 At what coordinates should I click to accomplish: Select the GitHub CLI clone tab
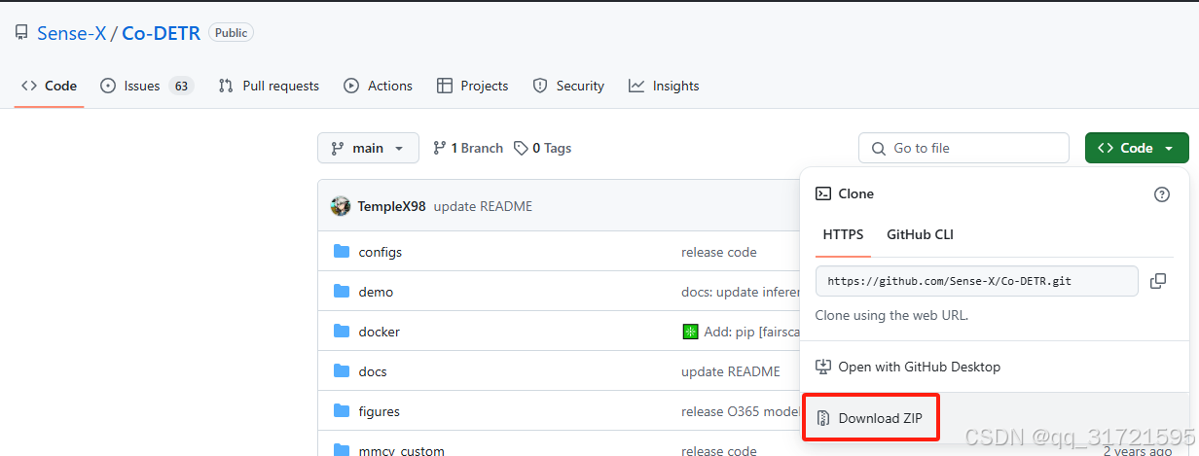920,234
